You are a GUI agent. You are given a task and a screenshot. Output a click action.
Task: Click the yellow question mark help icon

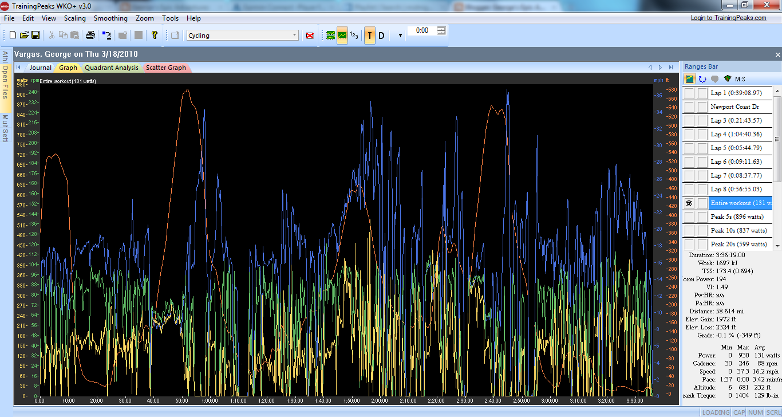[154, 36]
